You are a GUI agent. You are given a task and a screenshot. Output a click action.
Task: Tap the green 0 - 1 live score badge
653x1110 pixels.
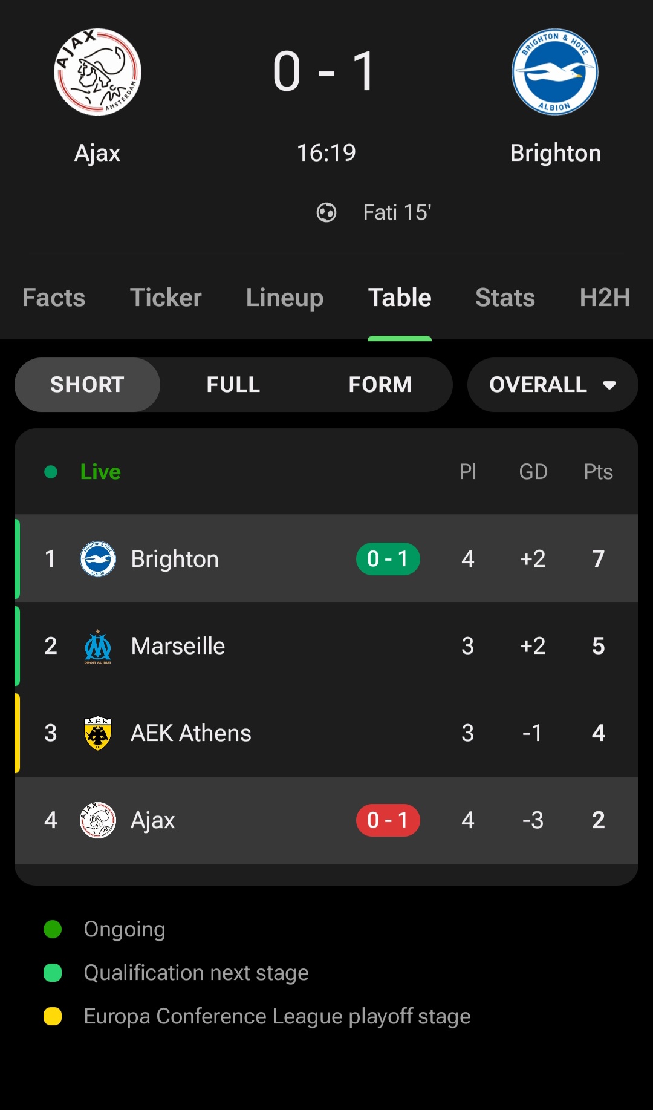tap(388, 559)
